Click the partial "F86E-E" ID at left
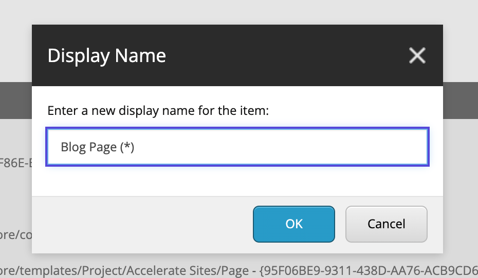The image size is (478, 278). 14,164
